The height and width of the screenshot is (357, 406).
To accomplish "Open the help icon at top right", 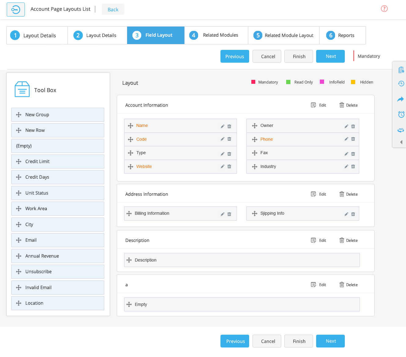I will (x=384, y=9).
